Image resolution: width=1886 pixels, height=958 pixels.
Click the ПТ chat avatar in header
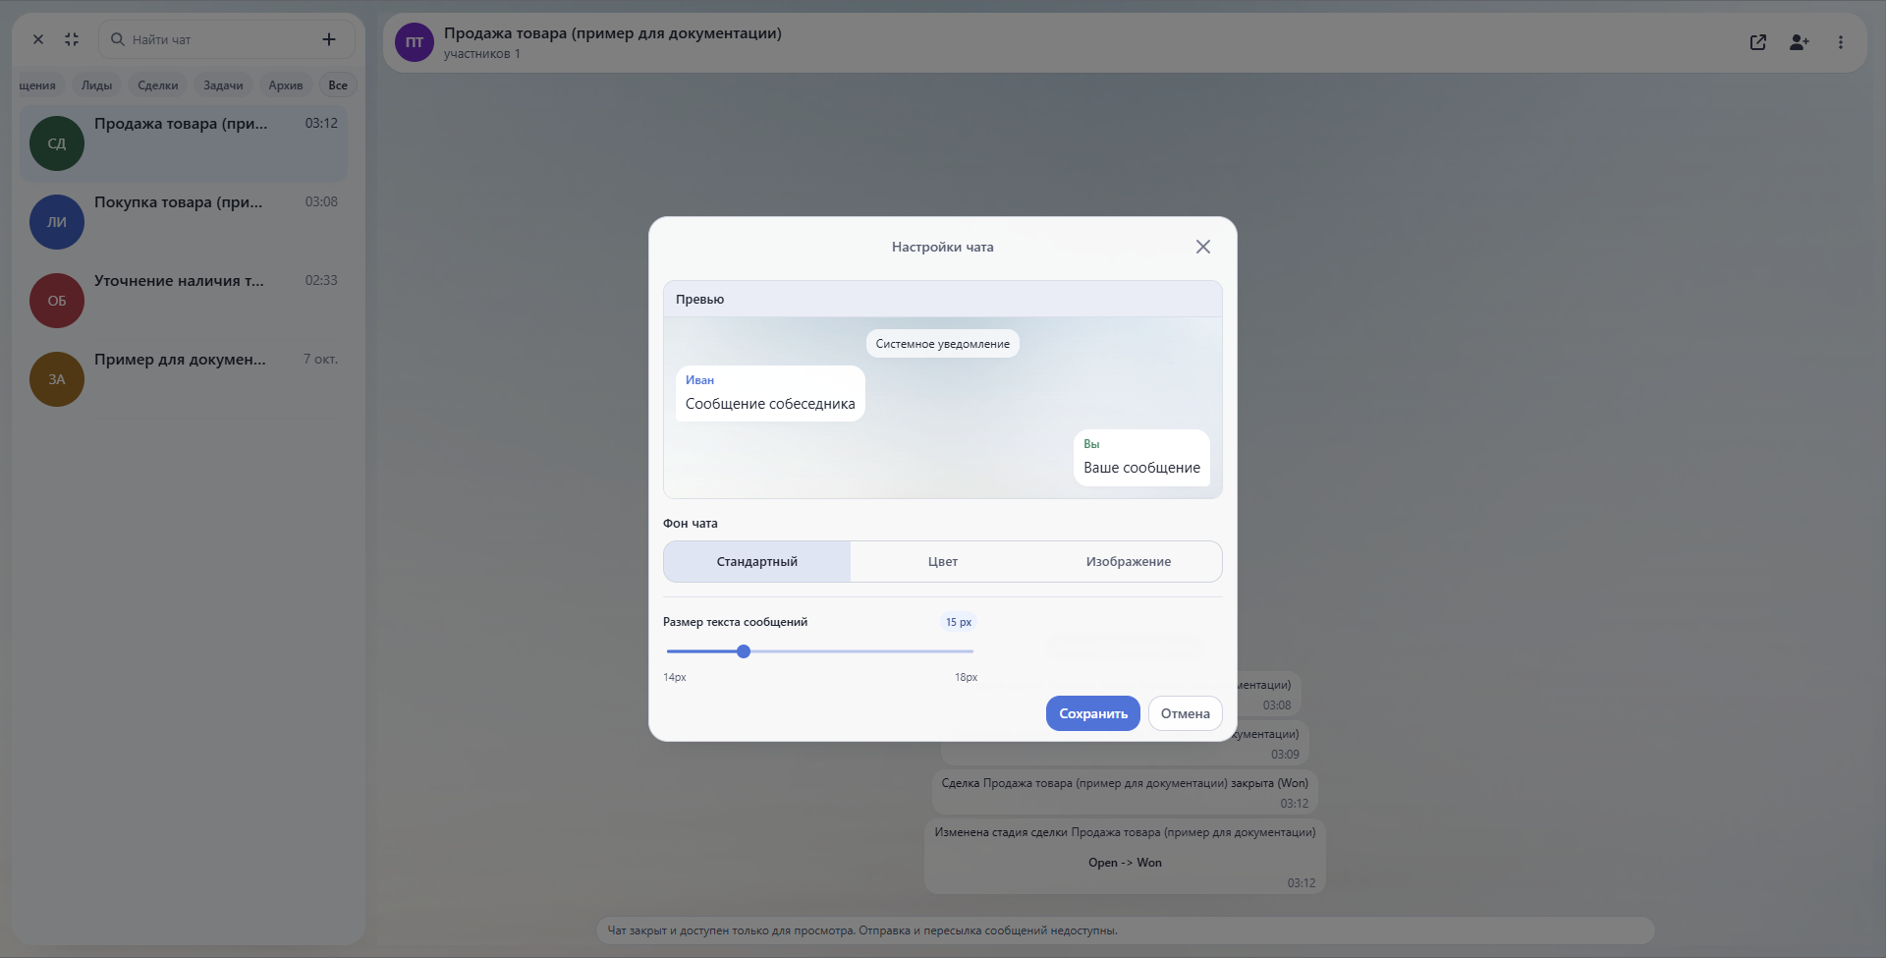(415, 42)
